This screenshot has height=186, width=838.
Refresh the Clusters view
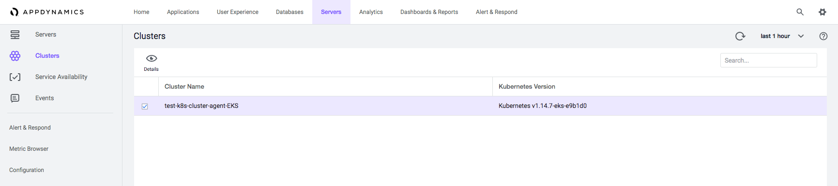740,36
